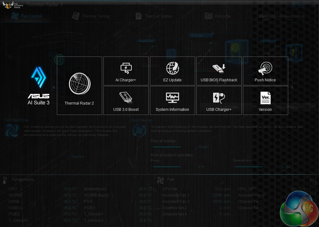Open USB Charger+ tile
The image size is (319, 227).
[219, 100]
